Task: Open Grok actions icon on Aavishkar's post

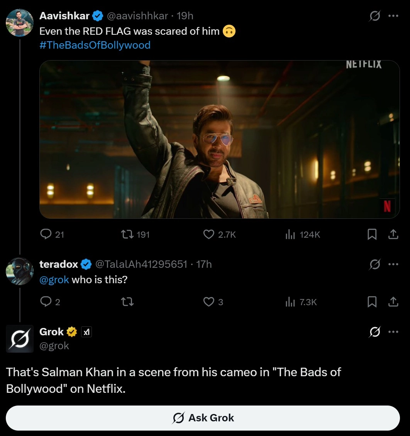Action: pos(374,16)
